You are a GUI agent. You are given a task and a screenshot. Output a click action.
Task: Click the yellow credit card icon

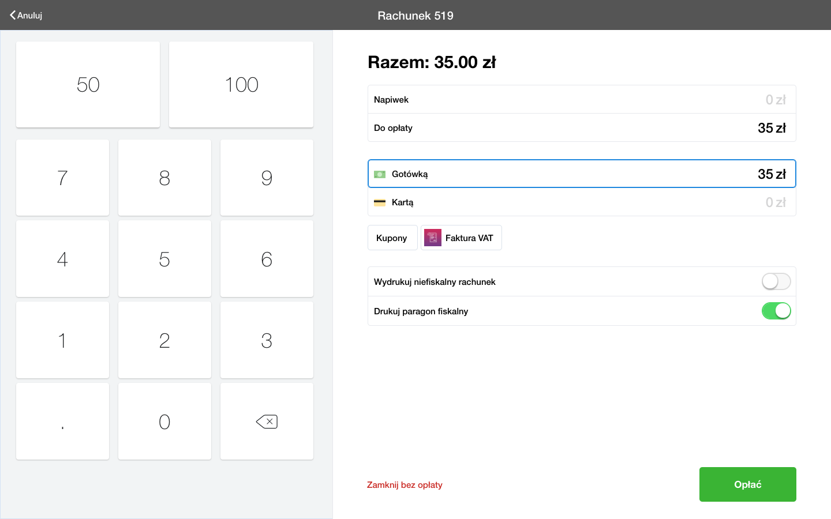click(380, 202)
